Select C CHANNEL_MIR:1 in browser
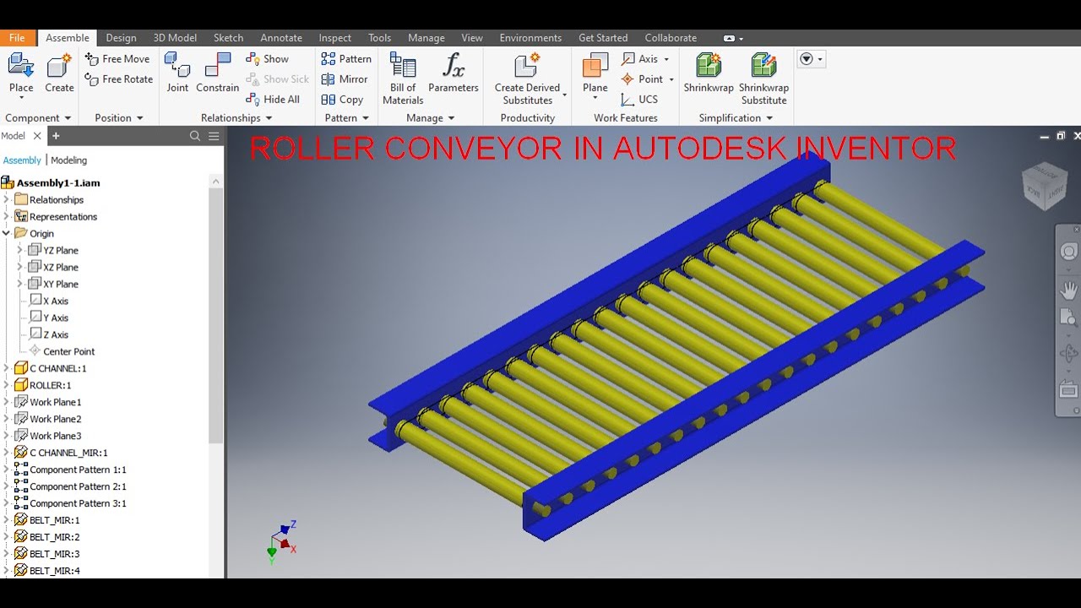The image size is (1081, 608). point(68,453)
